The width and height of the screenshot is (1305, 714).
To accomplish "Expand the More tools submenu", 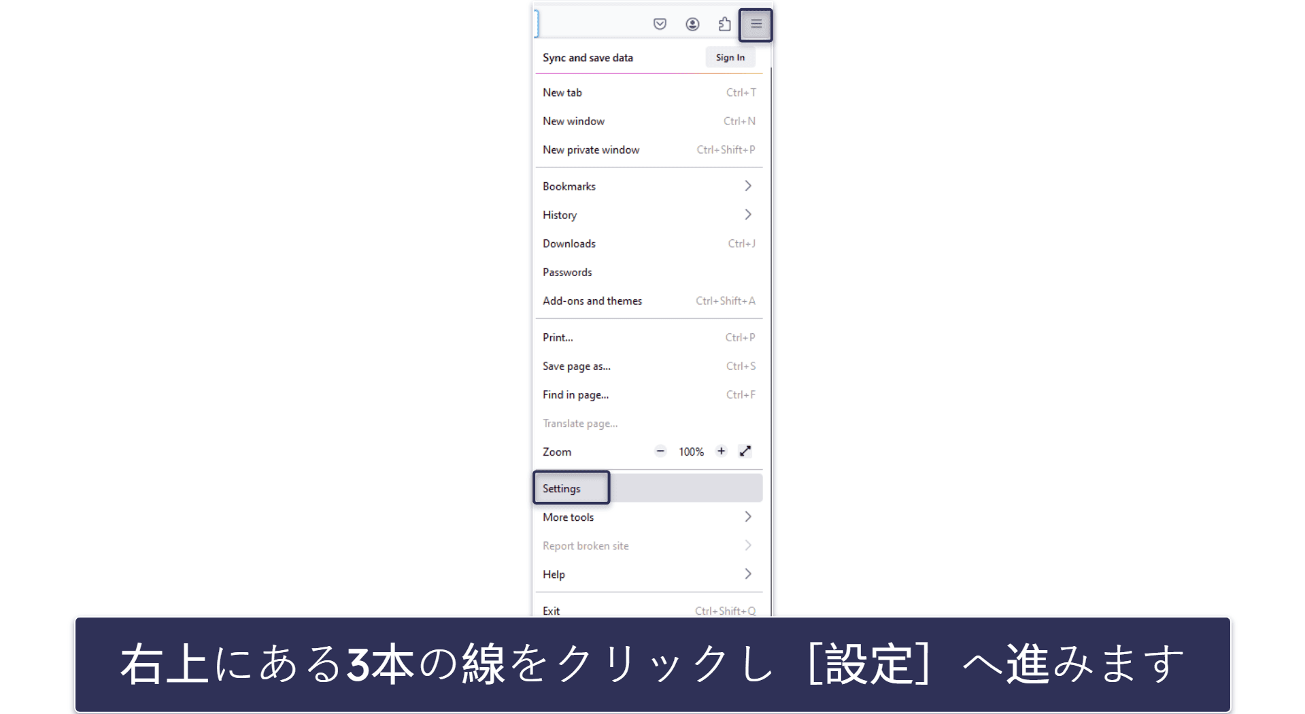I will coord(649,517).
